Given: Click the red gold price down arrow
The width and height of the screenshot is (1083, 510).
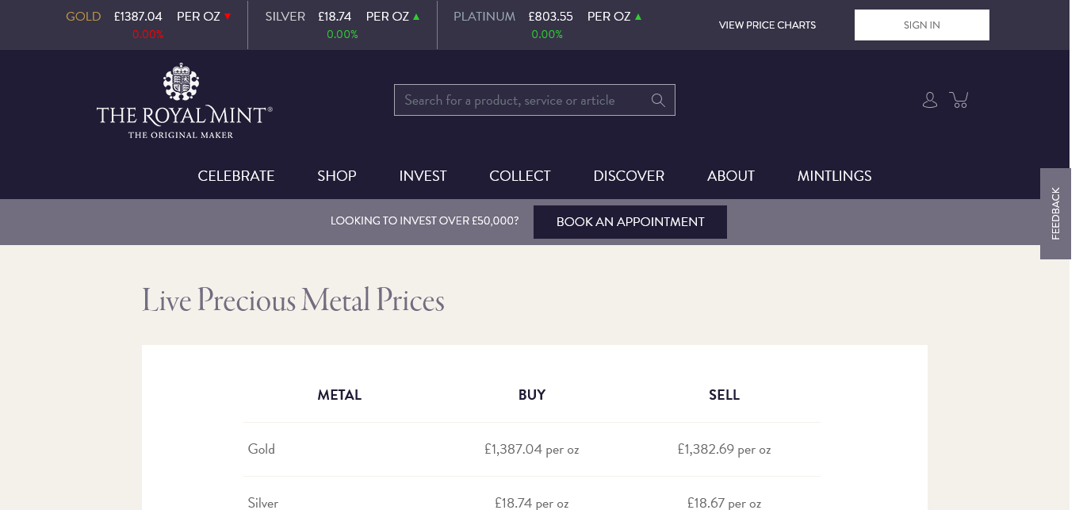Looking at the screenshot, I should coord(228,17).
